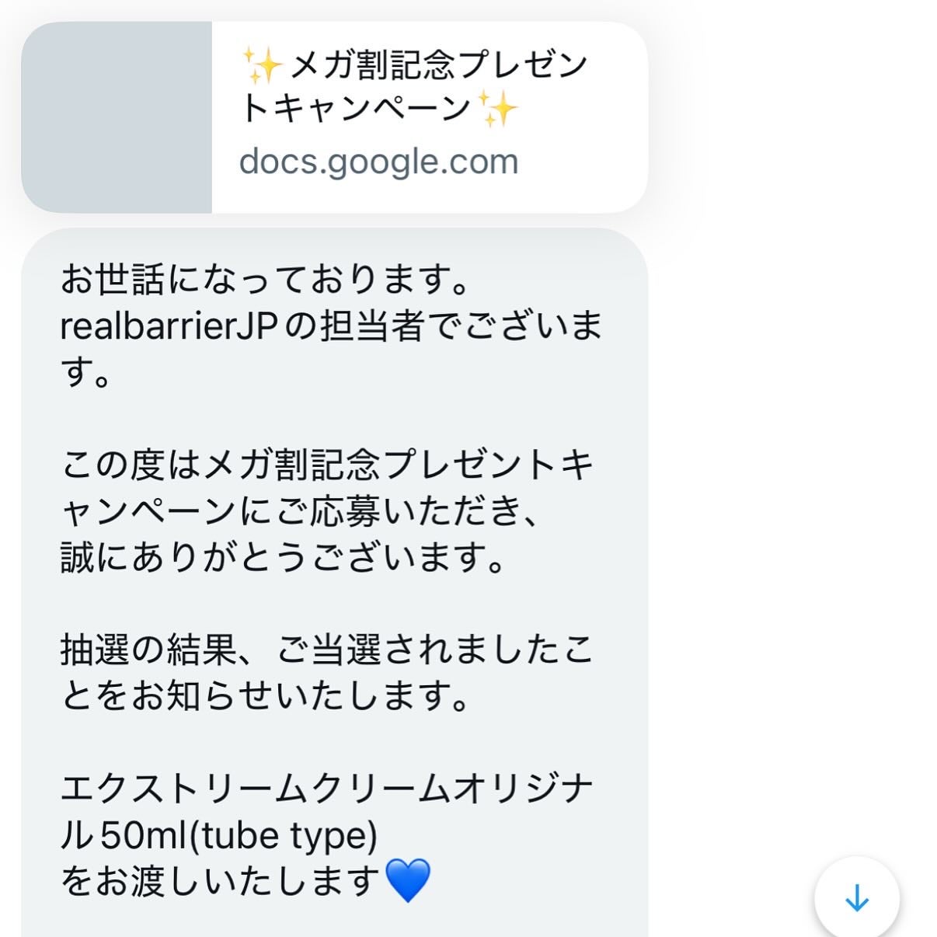Click the campaign announcement link card
The height and width of the screenshot is (937, 937).
(x=334, y=117)
